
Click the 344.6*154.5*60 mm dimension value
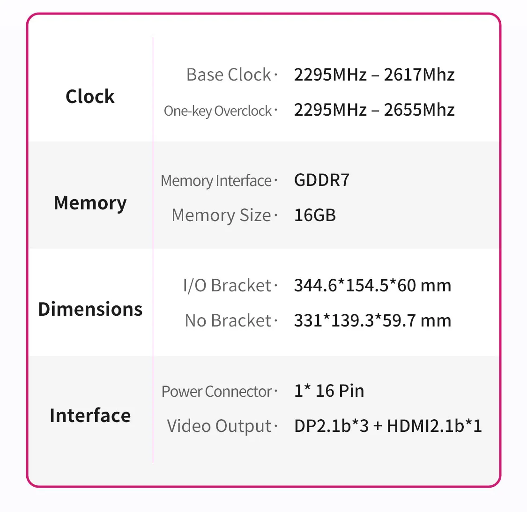point(372,285)
